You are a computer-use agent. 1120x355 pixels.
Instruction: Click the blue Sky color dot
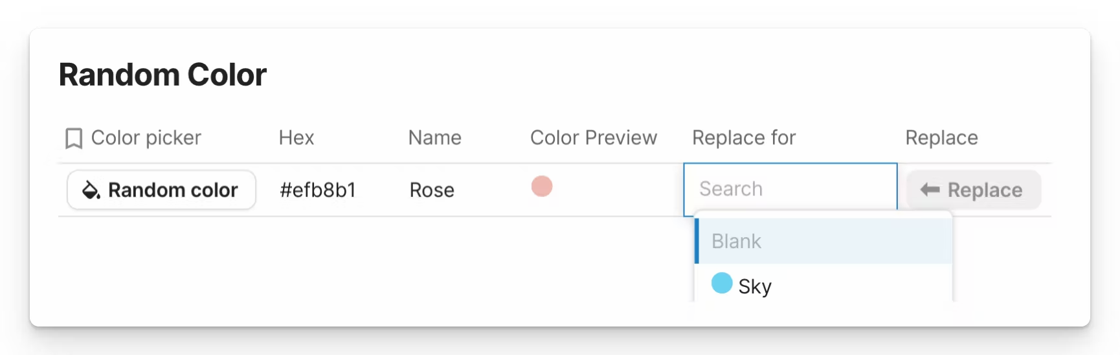[721, 283]
